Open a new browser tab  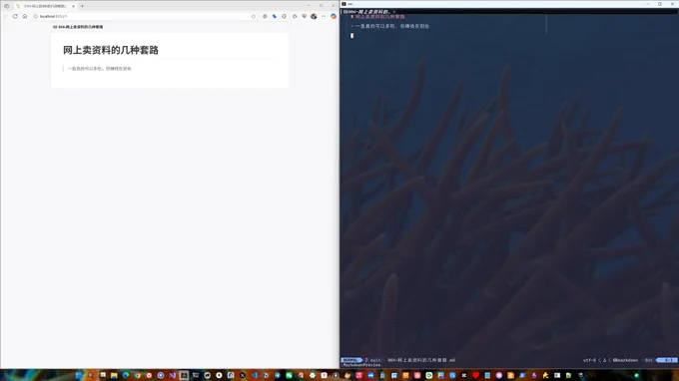82,6
